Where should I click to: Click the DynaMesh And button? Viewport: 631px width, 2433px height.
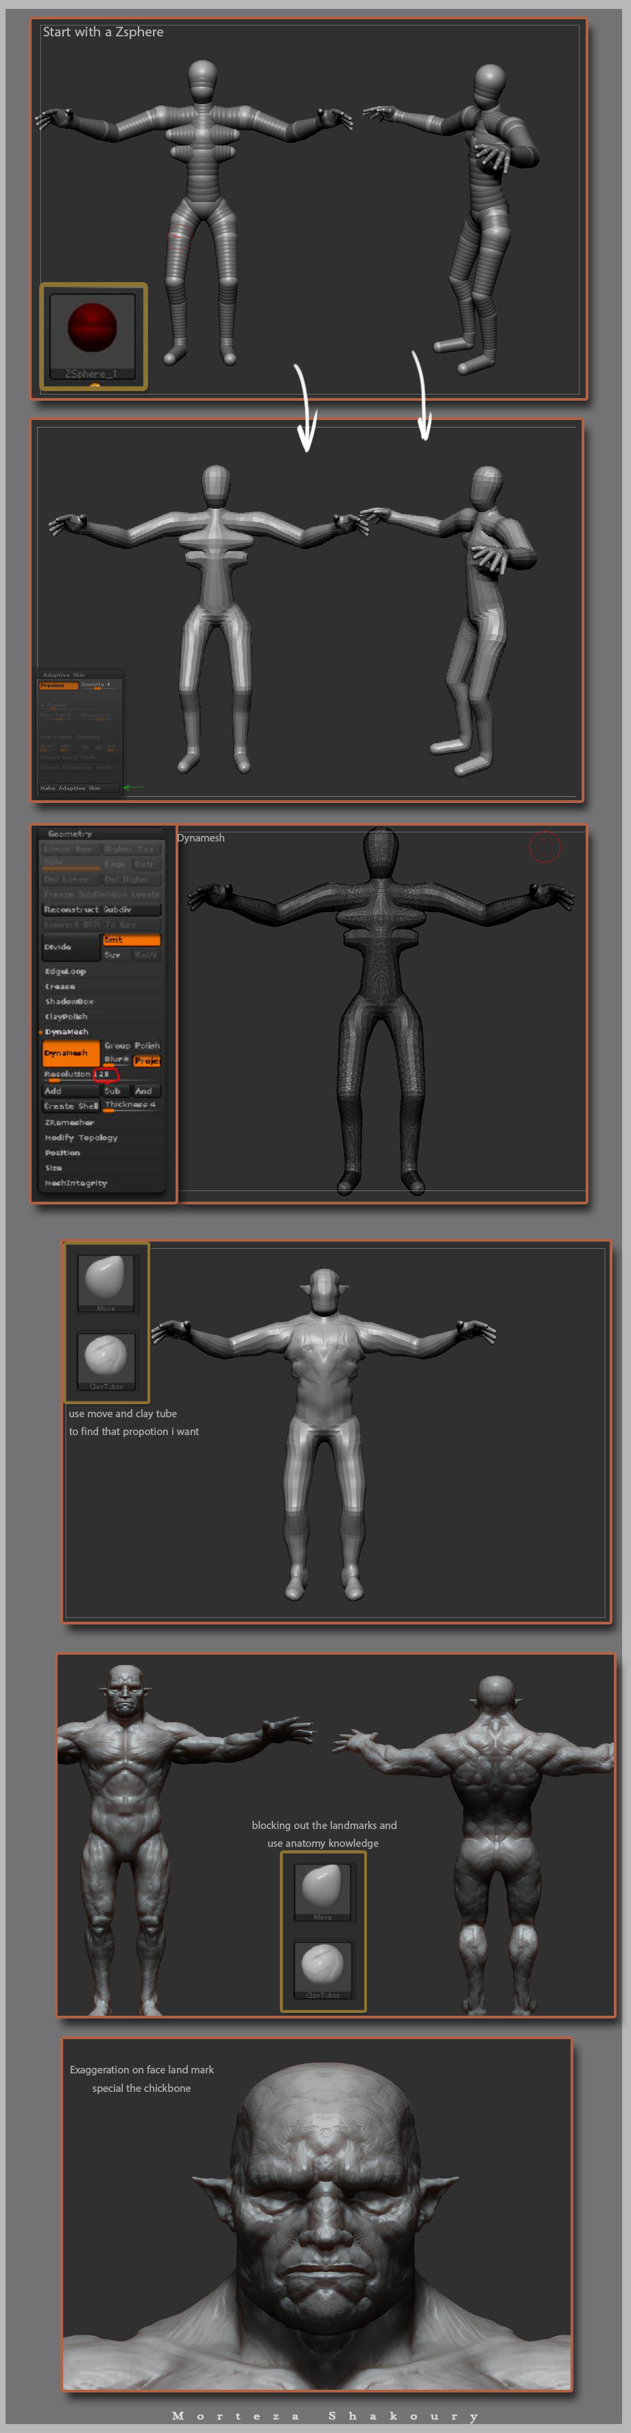coord(147,1091)
